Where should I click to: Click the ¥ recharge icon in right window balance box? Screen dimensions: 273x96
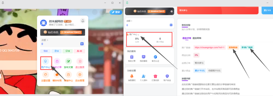pyautogui.click(x=171, y=25)
